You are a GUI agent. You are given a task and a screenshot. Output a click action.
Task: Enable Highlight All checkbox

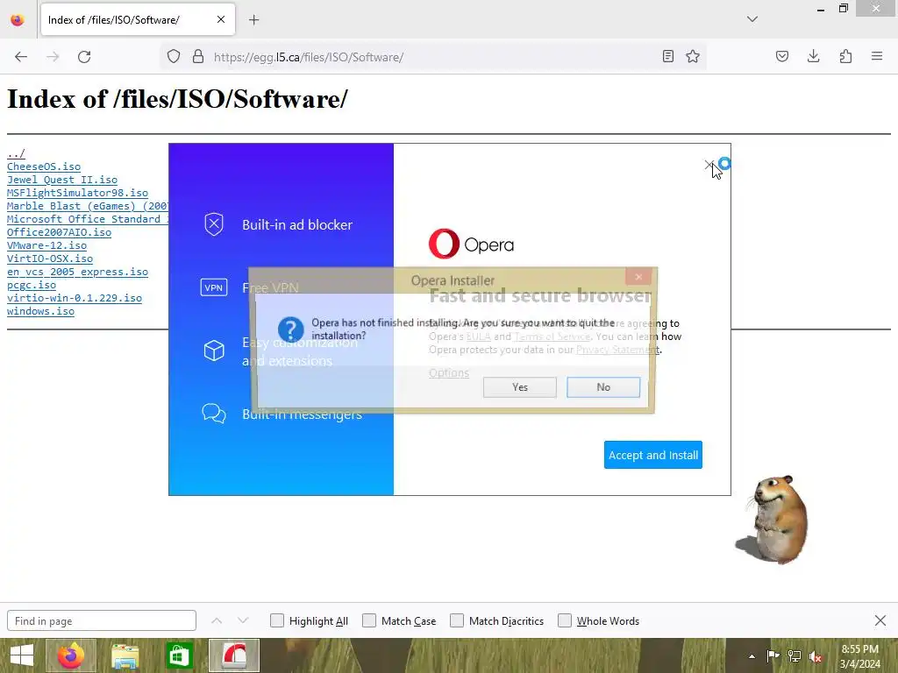coord(277,621)
